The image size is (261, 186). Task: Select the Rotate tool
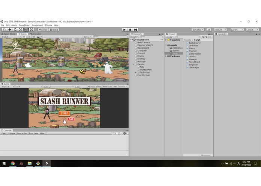pyautogui.click(x=15, y=30)
